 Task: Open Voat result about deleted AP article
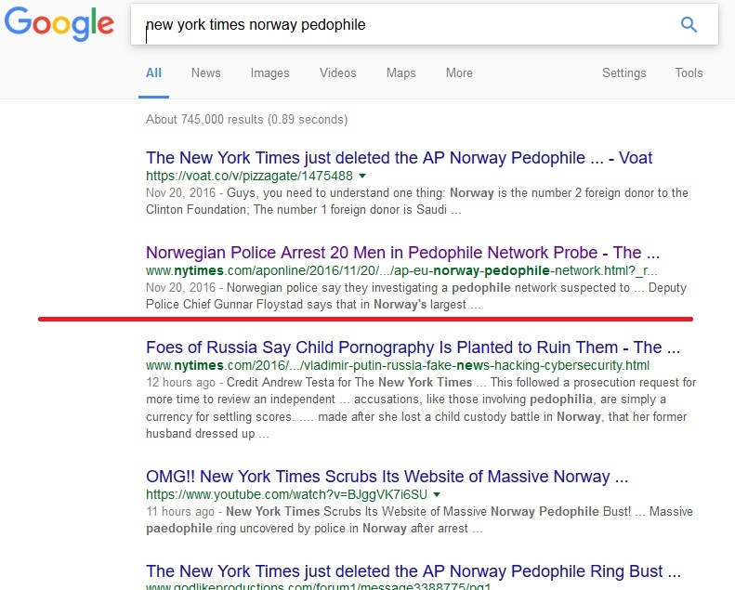(399, 158)
